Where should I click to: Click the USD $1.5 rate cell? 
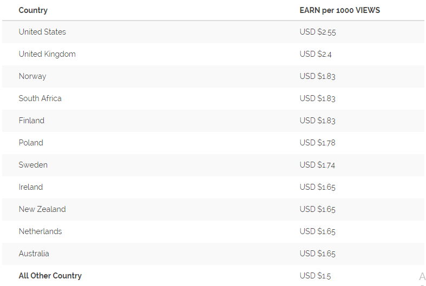pos(315,276)
